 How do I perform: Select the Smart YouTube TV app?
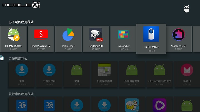[x=41, y=39]
